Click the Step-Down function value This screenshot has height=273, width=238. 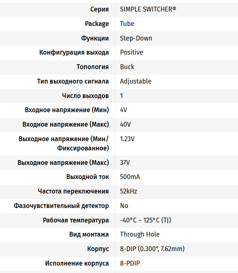(136, 38)
